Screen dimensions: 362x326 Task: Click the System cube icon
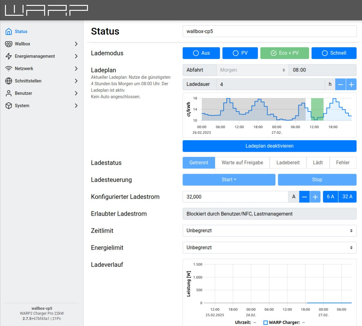coord(9,106)
